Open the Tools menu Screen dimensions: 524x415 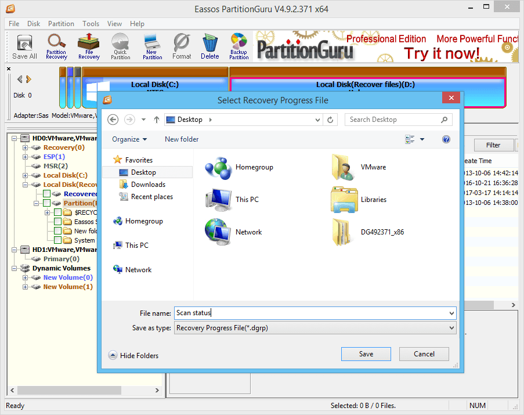91,24
